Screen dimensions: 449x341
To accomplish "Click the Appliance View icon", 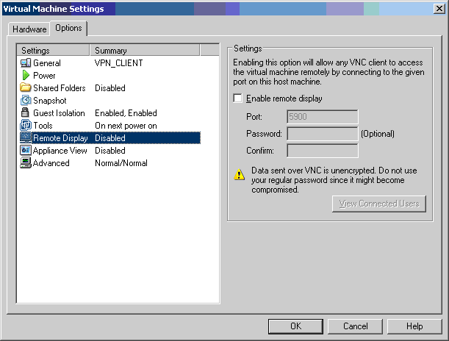I will click(x=26, y=151).
